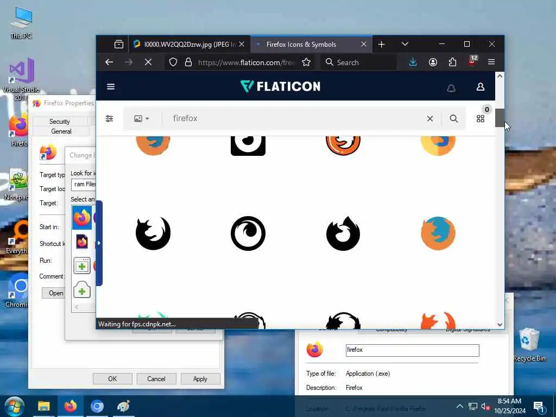Screen dimensions: 556x417
Task: Switch to the l0000.WV2QQ2Dzrw.jpg tab
Action: [189, 45]
